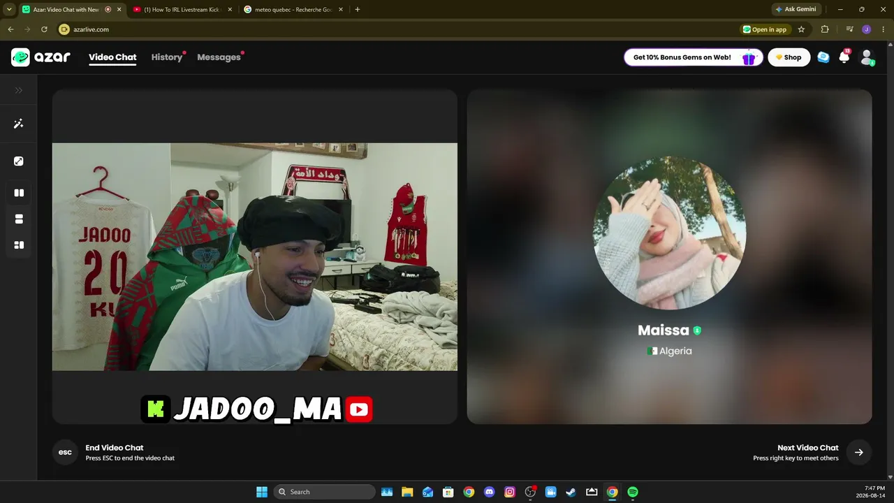Open OBS Studio from the taskbar
Image resolution: width=894 pixels, height=503 pixels.
[x=530, y=492]
